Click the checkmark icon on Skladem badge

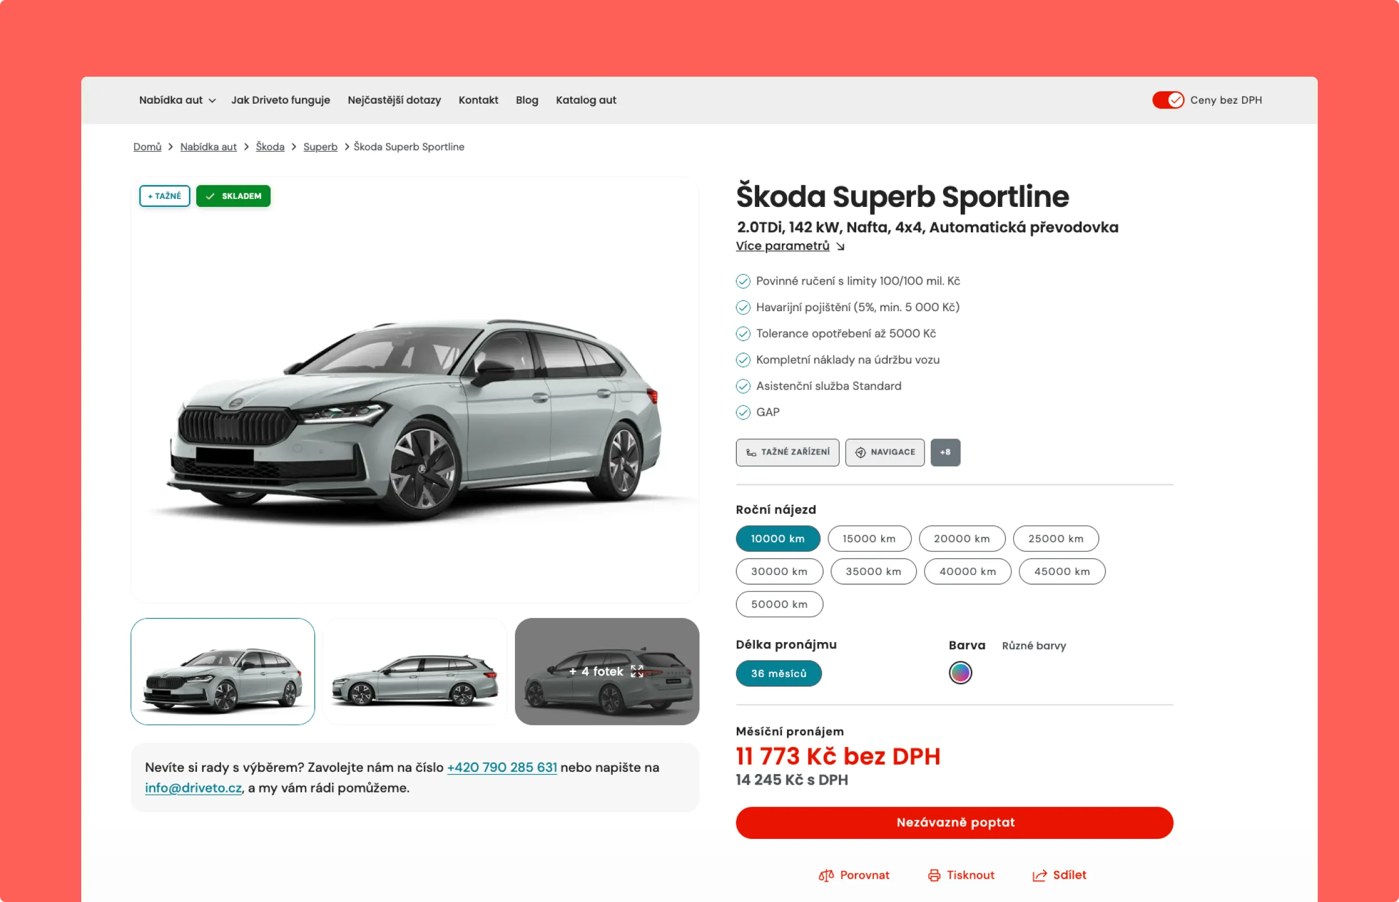tap(210, 196)
